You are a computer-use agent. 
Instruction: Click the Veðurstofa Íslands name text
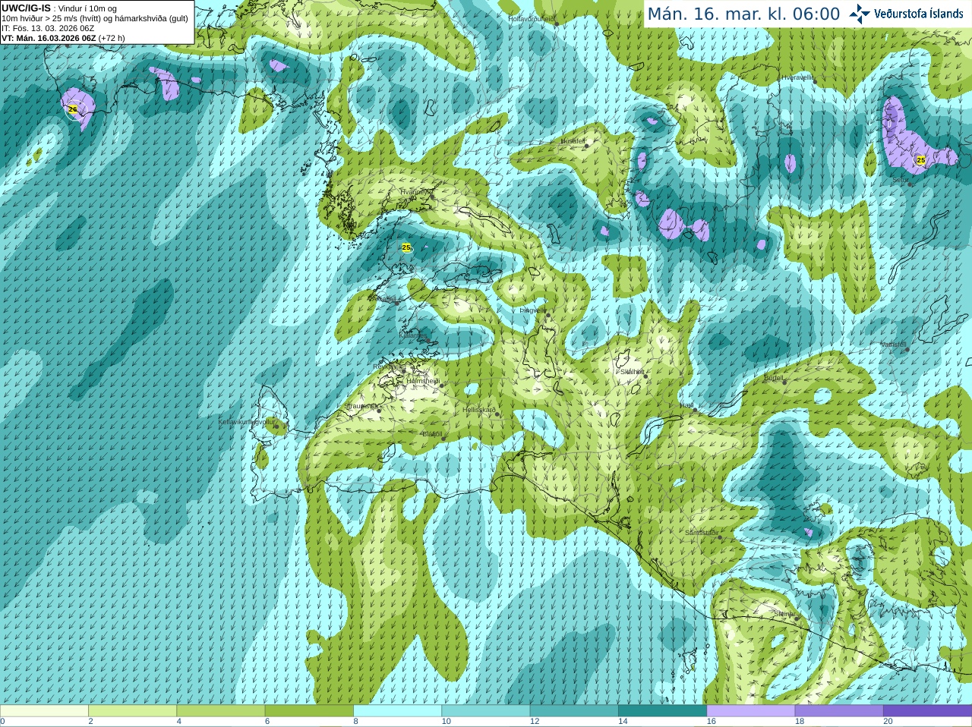[x=917, y=14]
